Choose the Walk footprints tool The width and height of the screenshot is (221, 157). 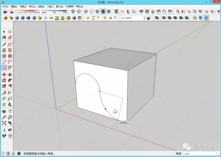(x=4, y=136)
